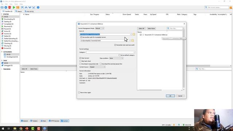
Task: Click the red Camtasia recorder taskbar icon
Action: 39,128
